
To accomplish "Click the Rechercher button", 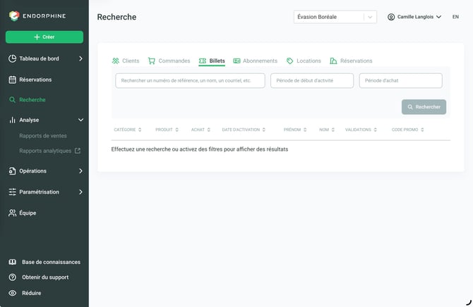I will (424, 107).
